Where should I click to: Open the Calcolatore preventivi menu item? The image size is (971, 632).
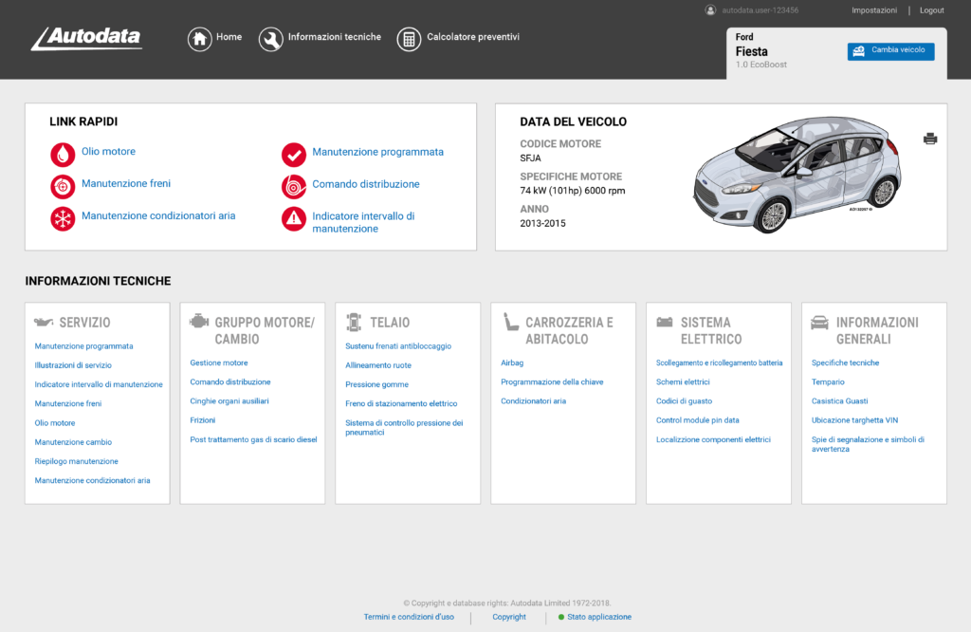pyautogui.click(x=472, y=37)
